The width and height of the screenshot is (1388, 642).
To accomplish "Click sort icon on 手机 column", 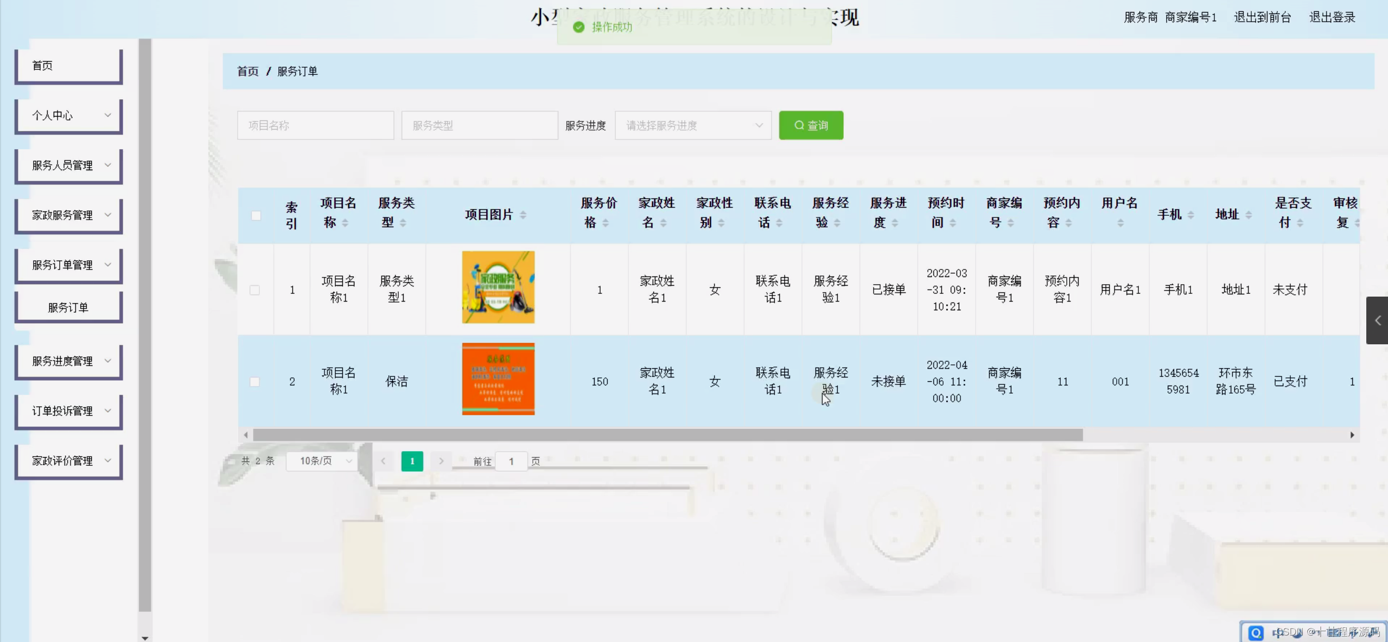I will pos(1190,215).
